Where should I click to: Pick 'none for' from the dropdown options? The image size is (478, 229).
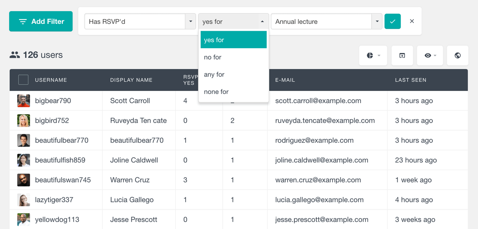pyautogui.click(x=216, y=92)
